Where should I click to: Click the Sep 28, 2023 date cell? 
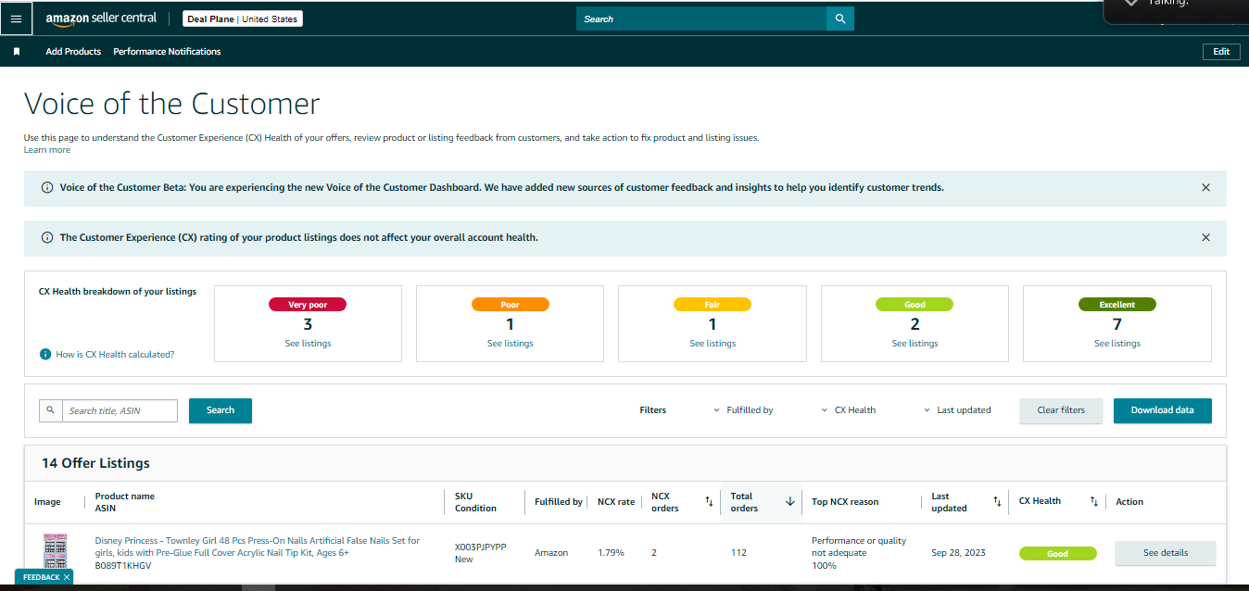(x=958, y=553)
